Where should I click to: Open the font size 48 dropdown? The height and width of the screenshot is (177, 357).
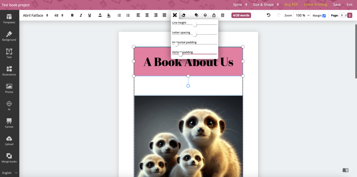click(x=59, y=15)
